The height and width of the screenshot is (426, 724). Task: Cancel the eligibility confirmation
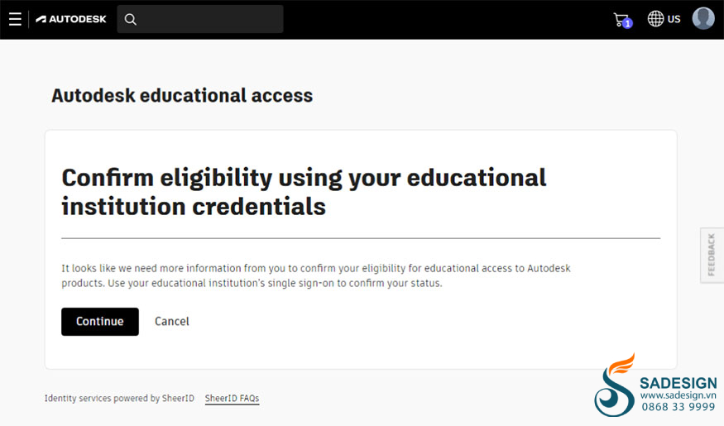pyautogui.click(x=172, y=321)
